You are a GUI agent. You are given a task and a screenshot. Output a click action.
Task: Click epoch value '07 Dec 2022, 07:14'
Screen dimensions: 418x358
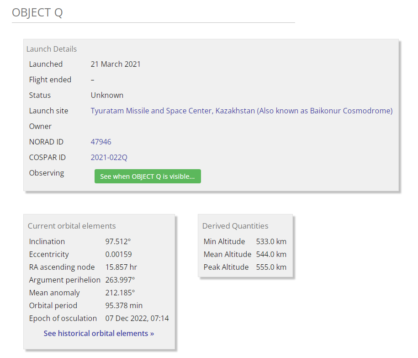click(x=137, y=318)
